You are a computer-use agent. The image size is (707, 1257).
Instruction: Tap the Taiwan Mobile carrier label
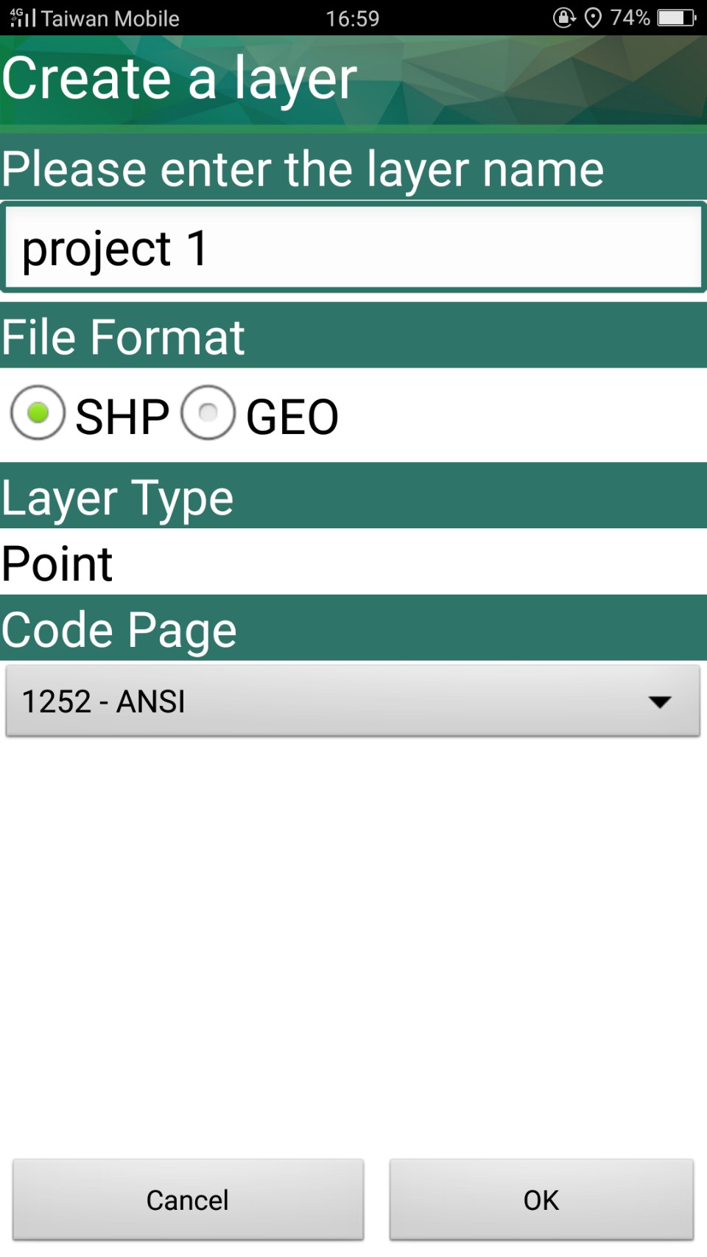click(110, 18)
